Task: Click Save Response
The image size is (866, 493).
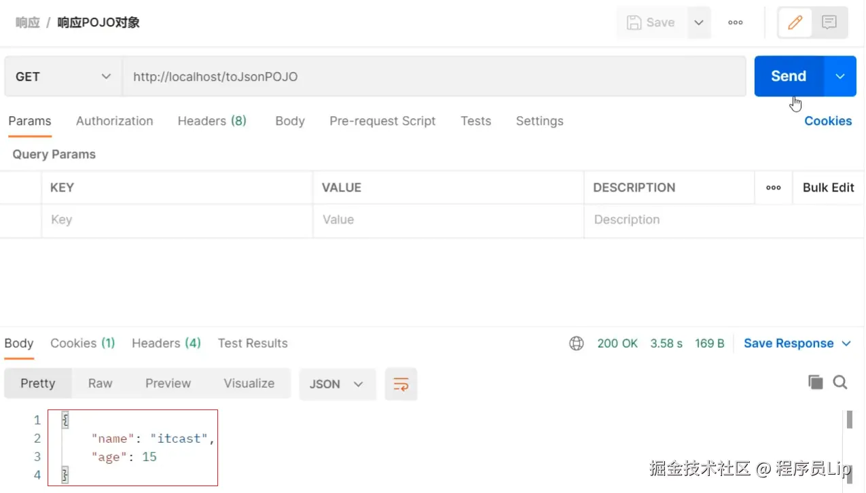Action: (789, 344)
